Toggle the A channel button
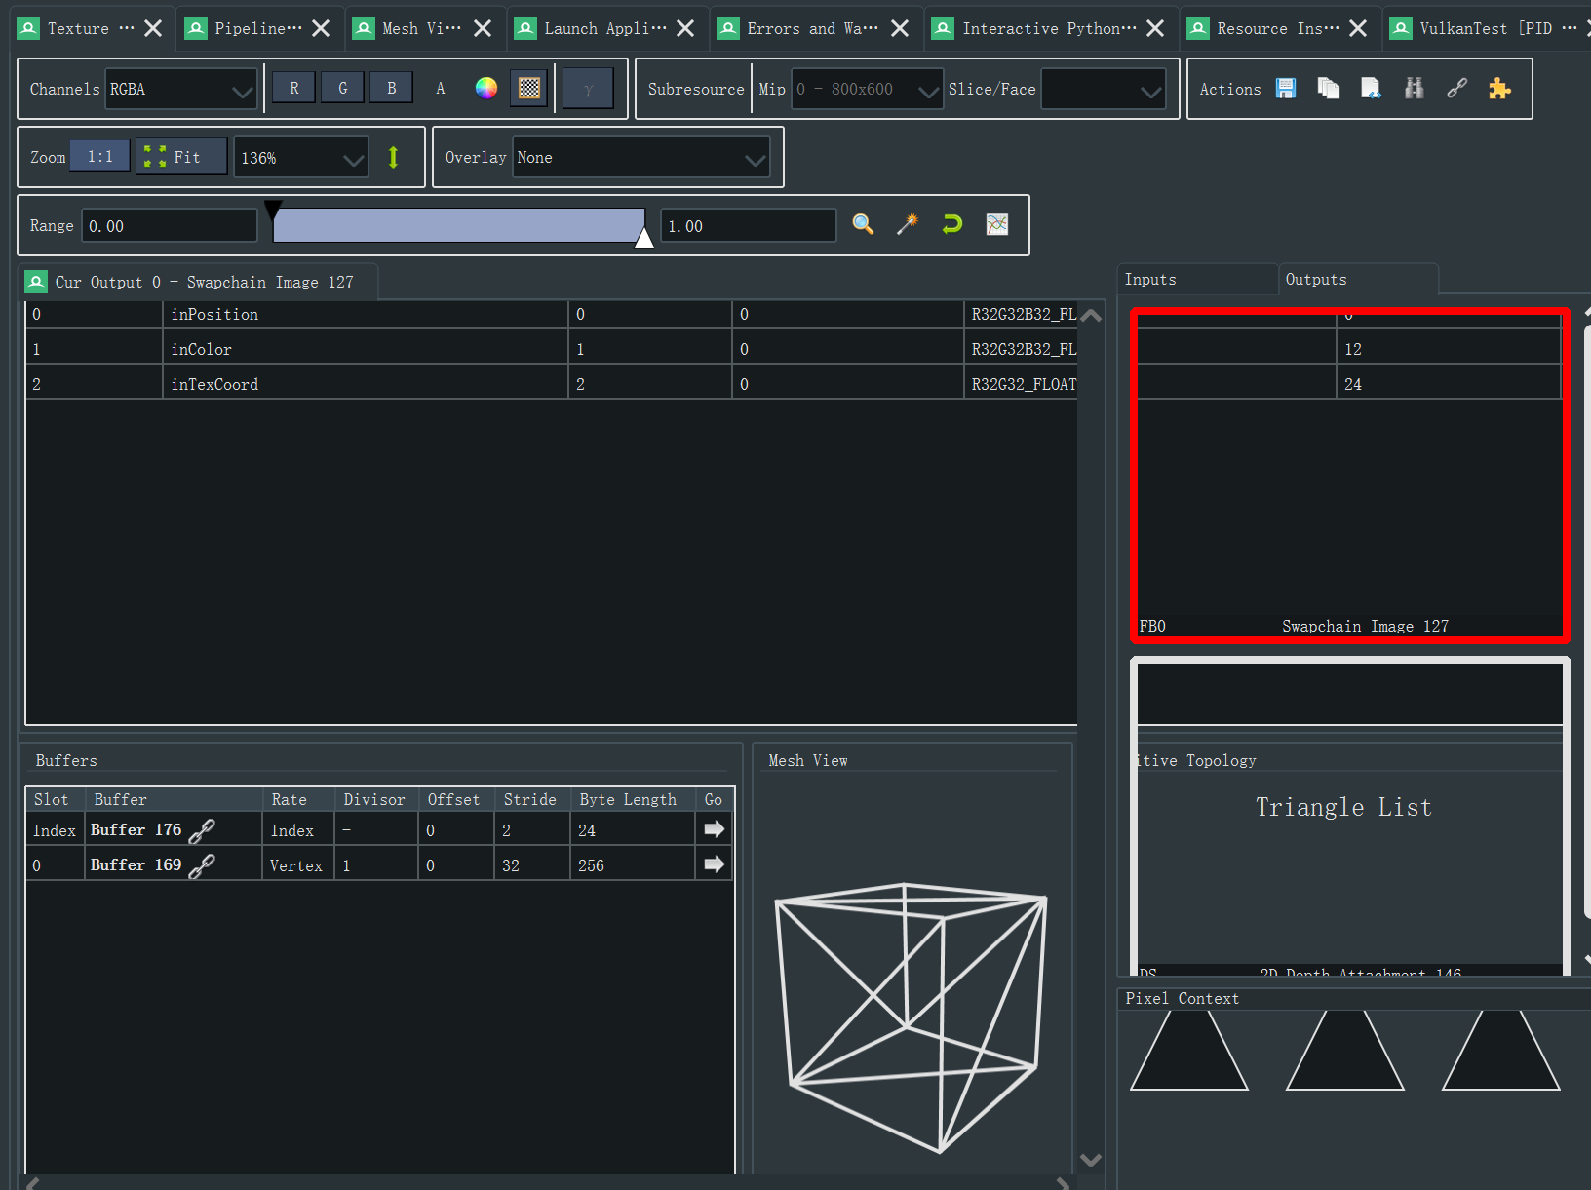 click(441, 89)
